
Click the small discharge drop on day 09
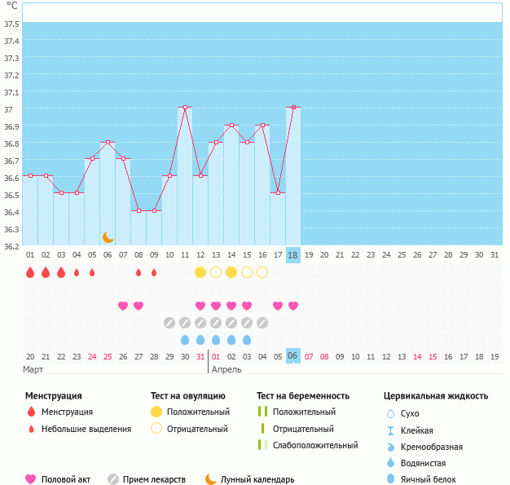(154, 272)
